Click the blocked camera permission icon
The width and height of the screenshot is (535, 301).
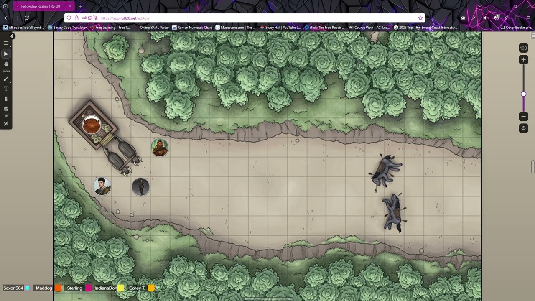coord(90,18)
